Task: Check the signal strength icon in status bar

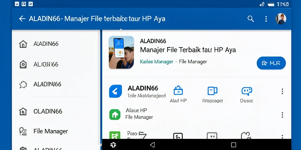Action: pyautogui.click(x=262, y=4)
